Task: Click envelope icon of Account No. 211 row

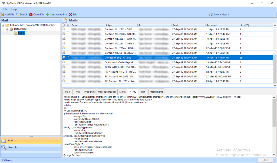Action: click(x=64, y=72)
